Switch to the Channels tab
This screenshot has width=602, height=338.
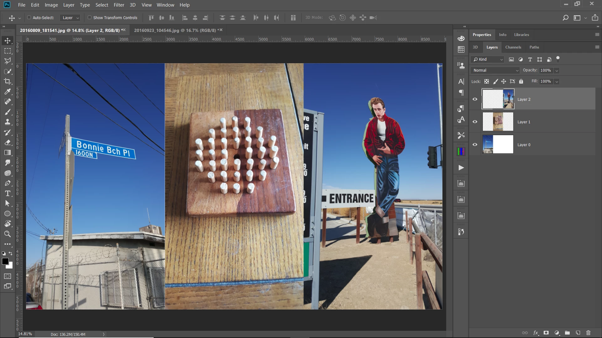pyautogui.click(x=513, y=47)
